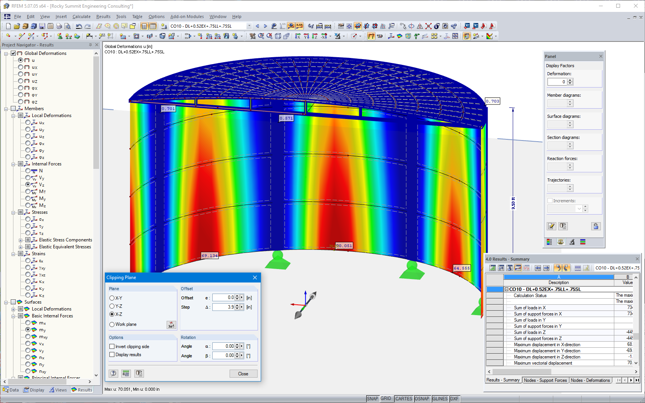Screen dimensions: 645x403
Task: Uncheck the Global Deformations checkbox
Action: 13,53
